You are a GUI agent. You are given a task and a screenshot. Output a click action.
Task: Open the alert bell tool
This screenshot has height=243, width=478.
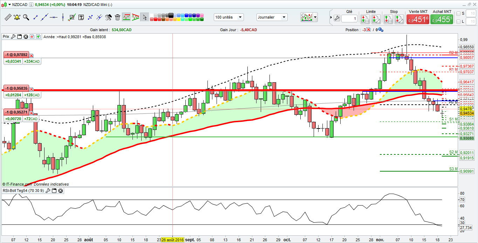[17, 17]
